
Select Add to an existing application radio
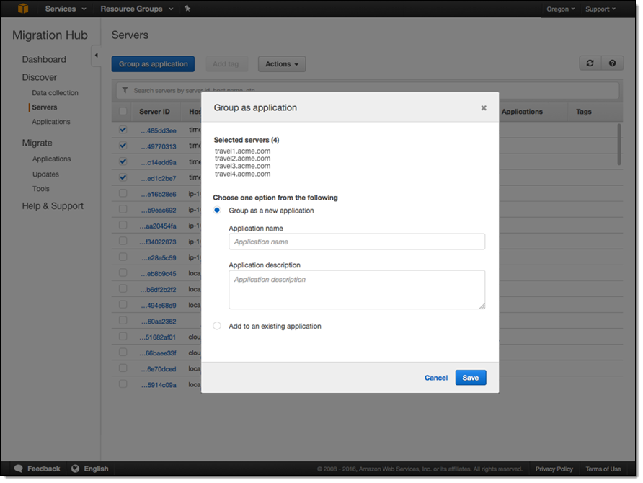217,326
